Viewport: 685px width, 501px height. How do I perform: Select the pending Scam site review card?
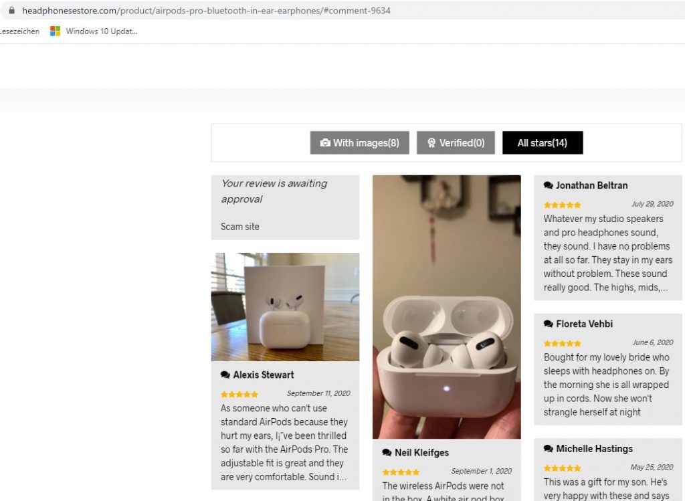285,207
